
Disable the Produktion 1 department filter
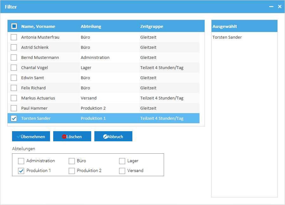pos(21,171)
